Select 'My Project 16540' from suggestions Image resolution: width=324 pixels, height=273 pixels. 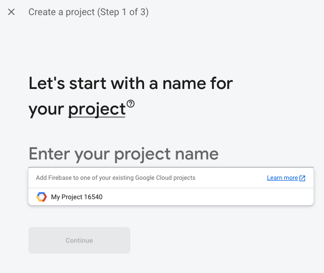click(x=77, y=197)
